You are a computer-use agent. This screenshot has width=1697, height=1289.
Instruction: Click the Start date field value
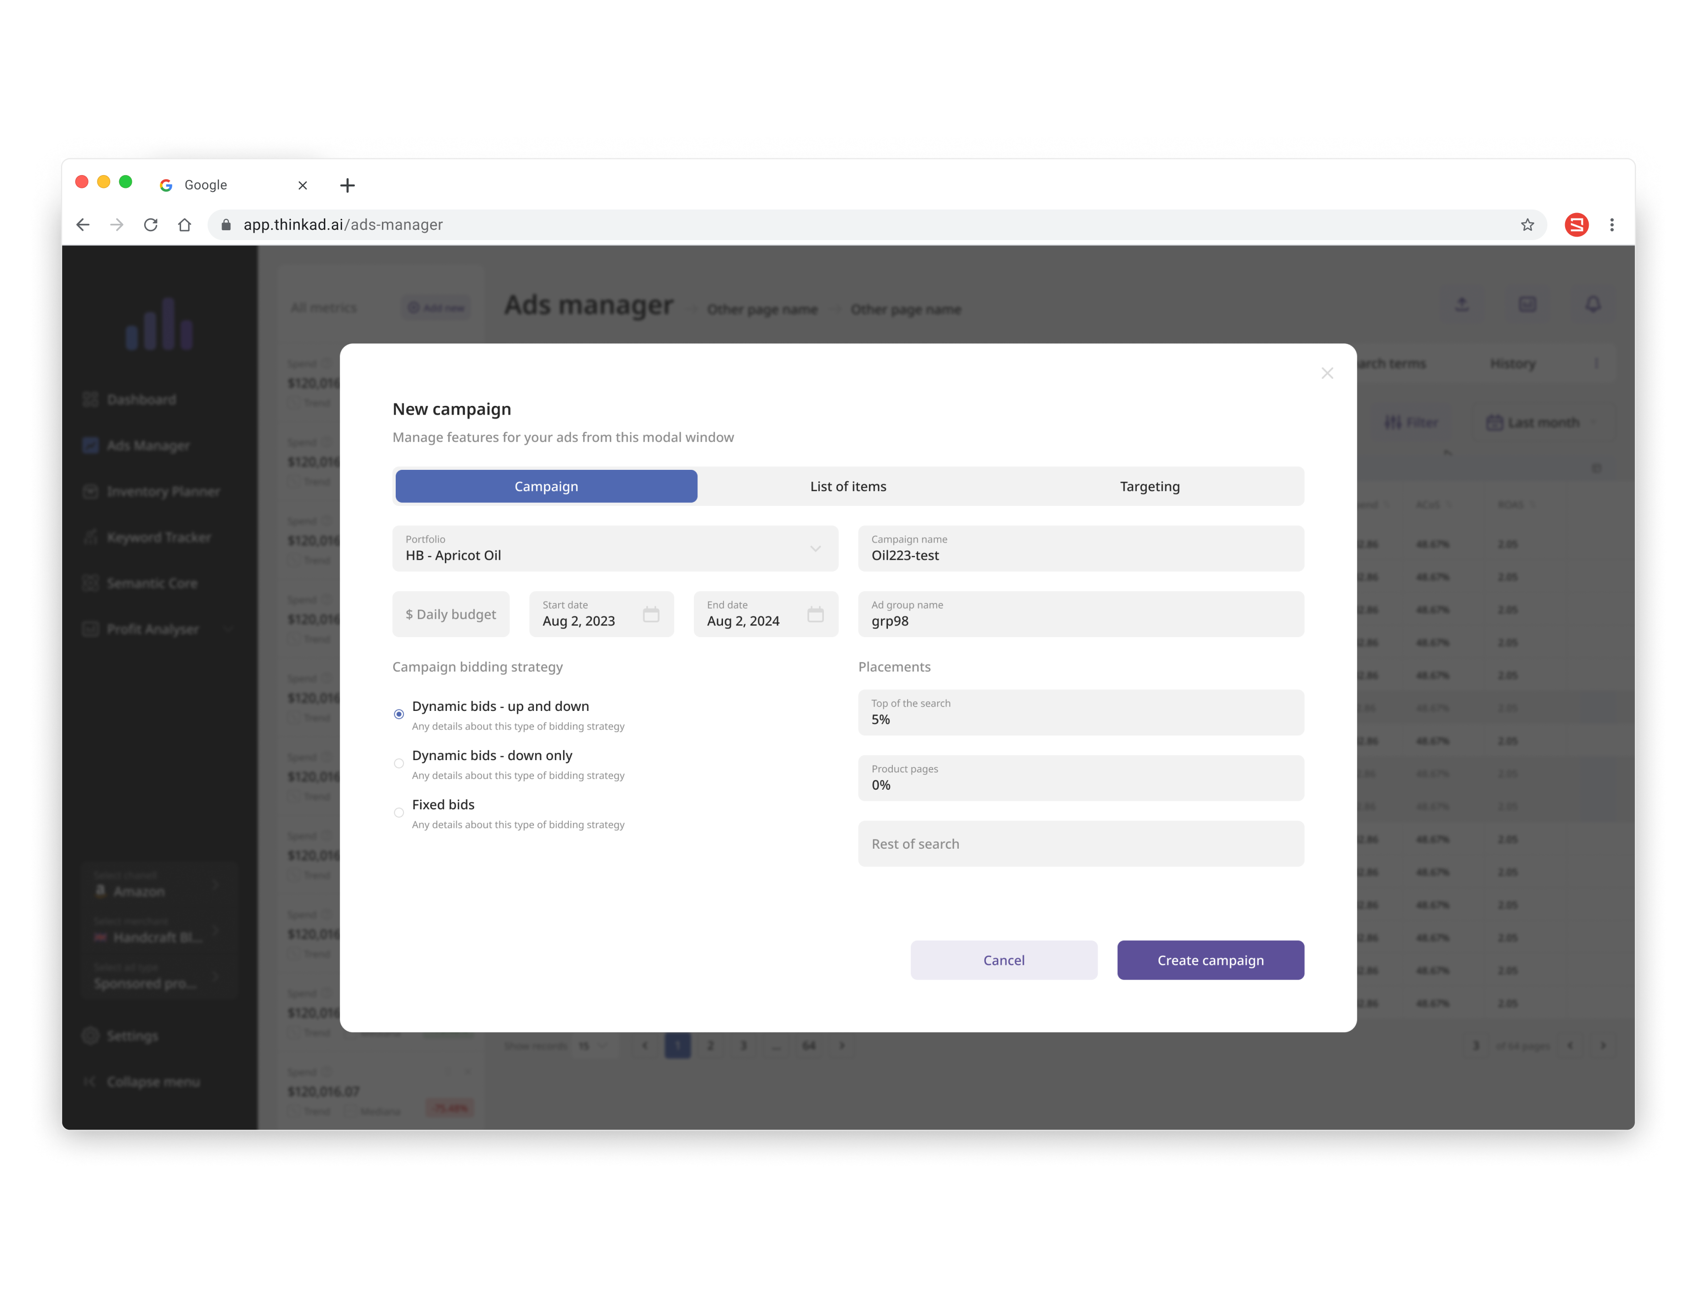coord(578,621)
